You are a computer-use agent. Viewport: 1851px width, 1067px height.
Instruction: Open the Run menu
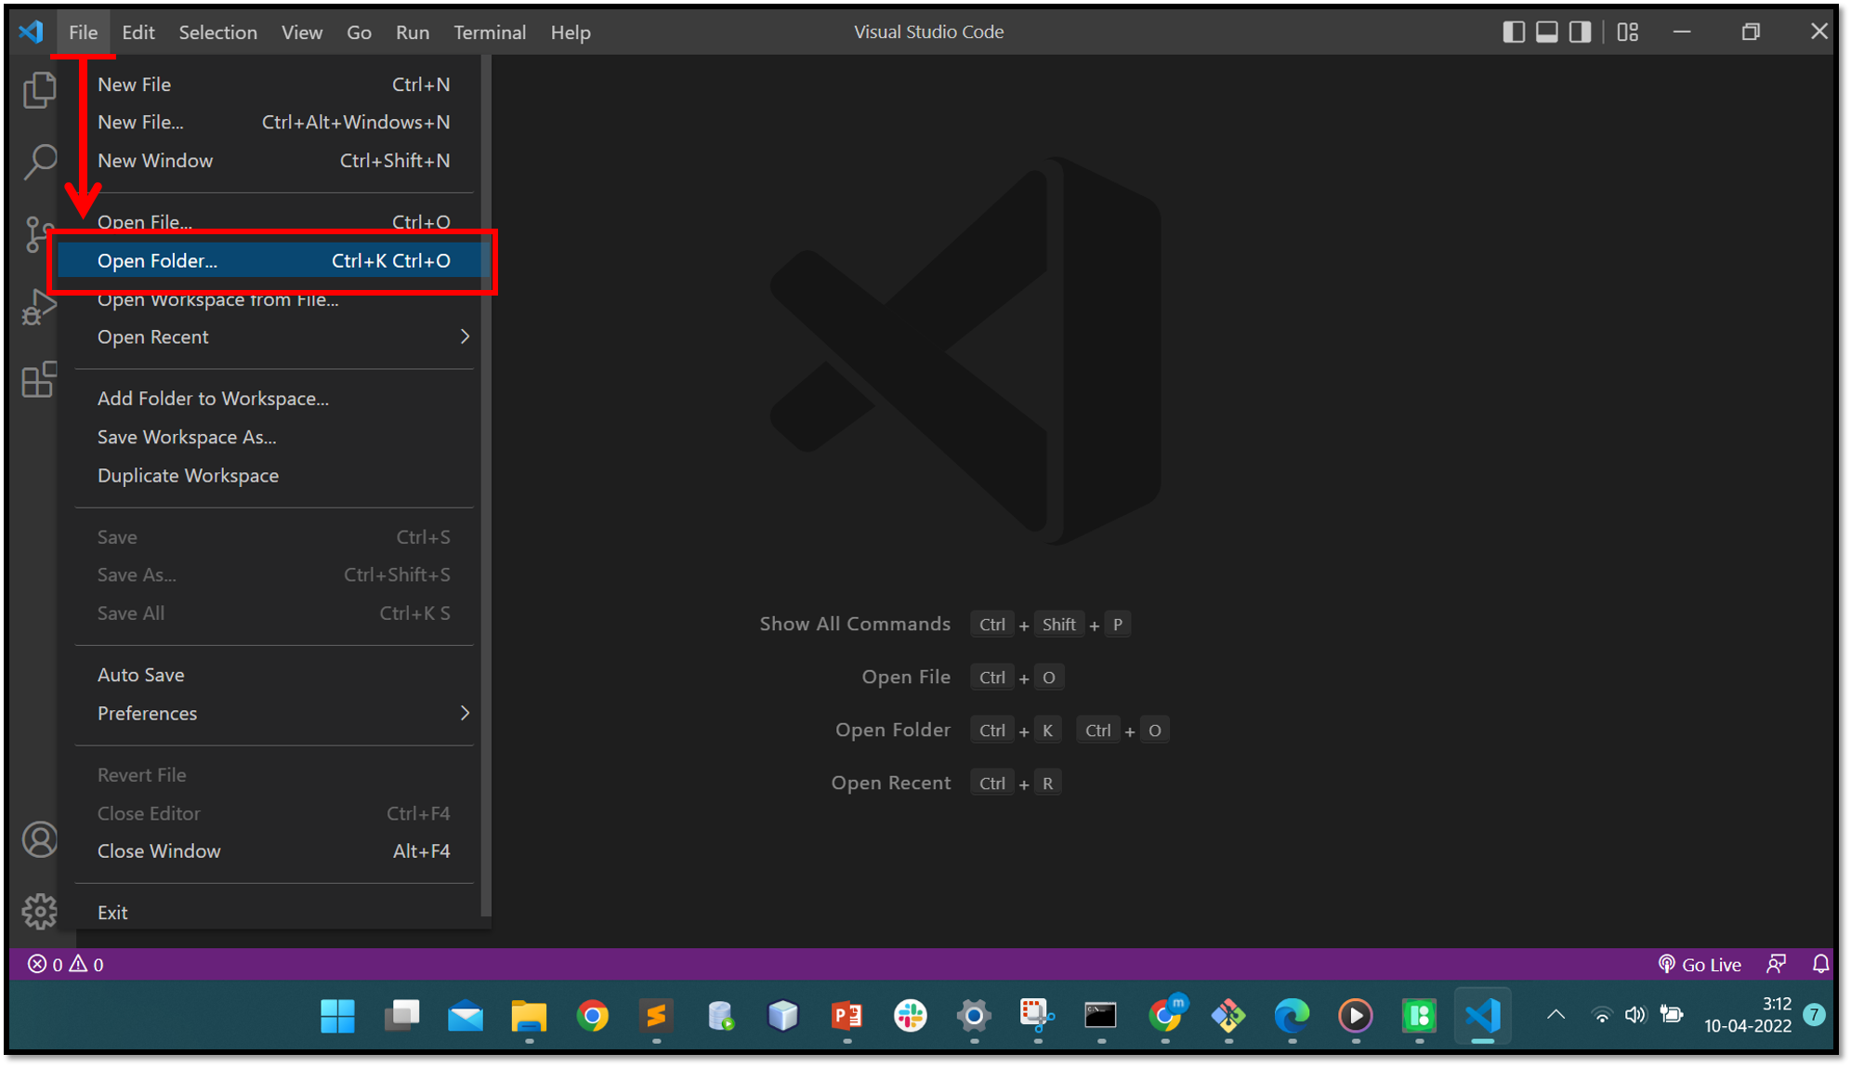pos(413,32)
